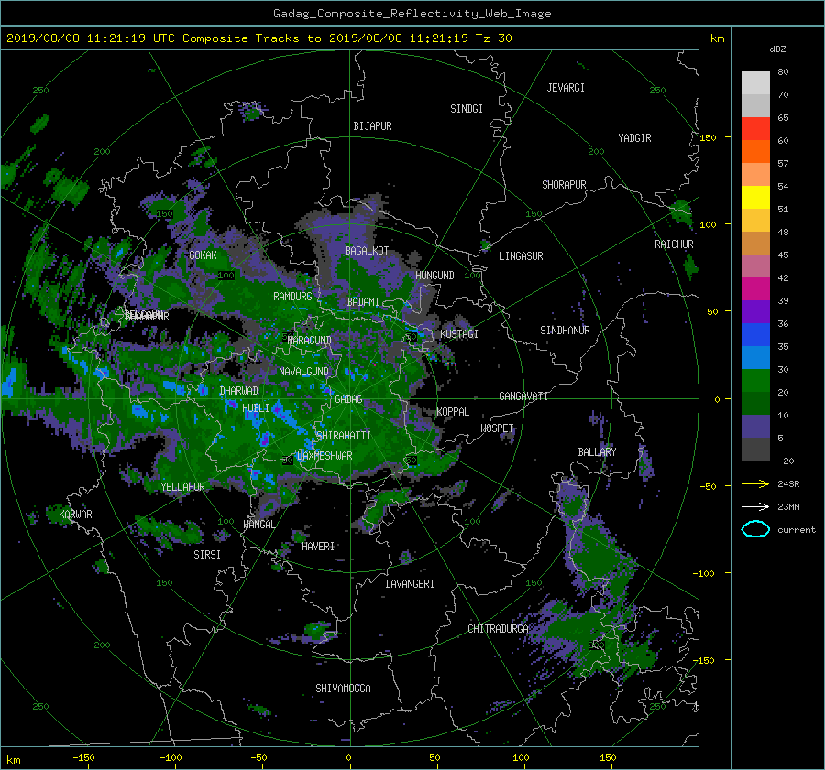Click the HUNGUND city label
The image size is (825, 770).
(434, 276)
